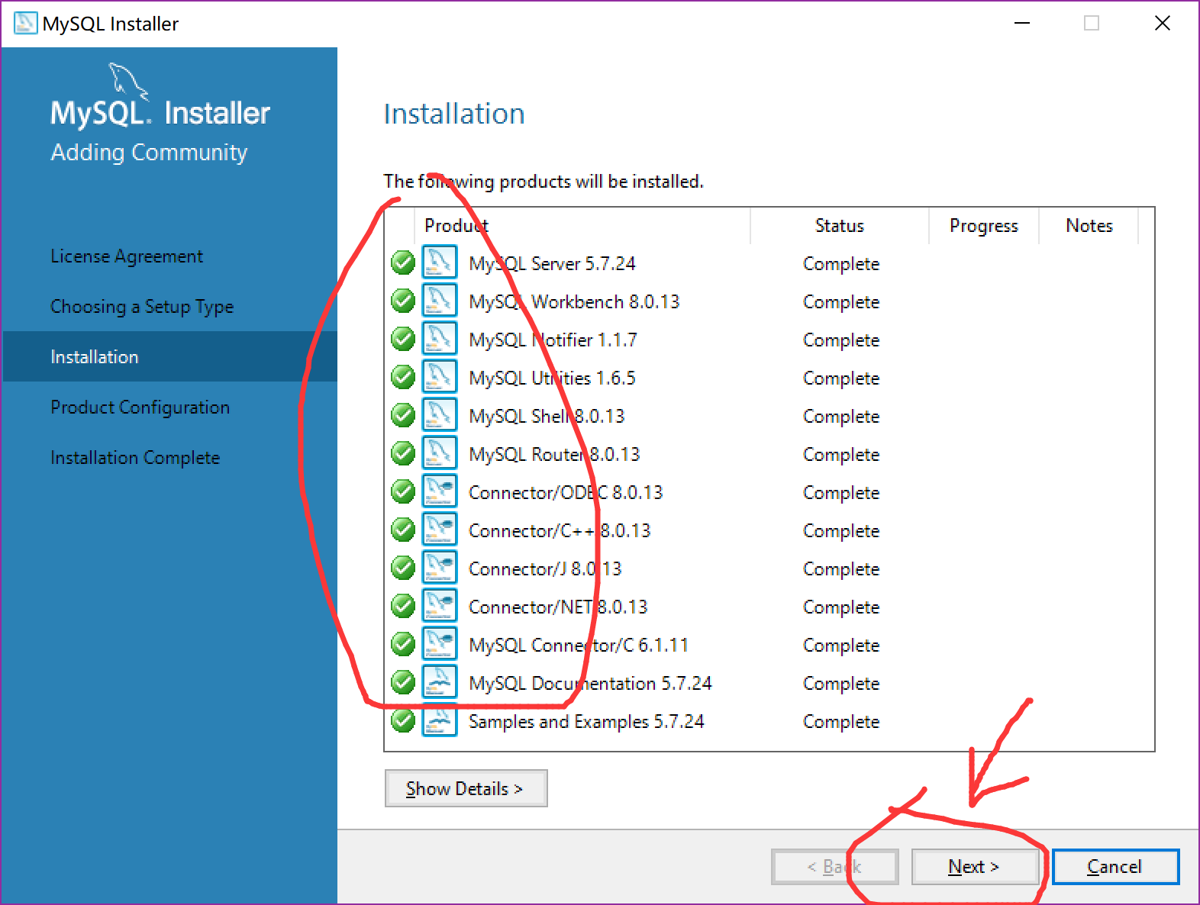Click green checkmark beside MySQL Notifier 1.1.7

click(403, 339)
